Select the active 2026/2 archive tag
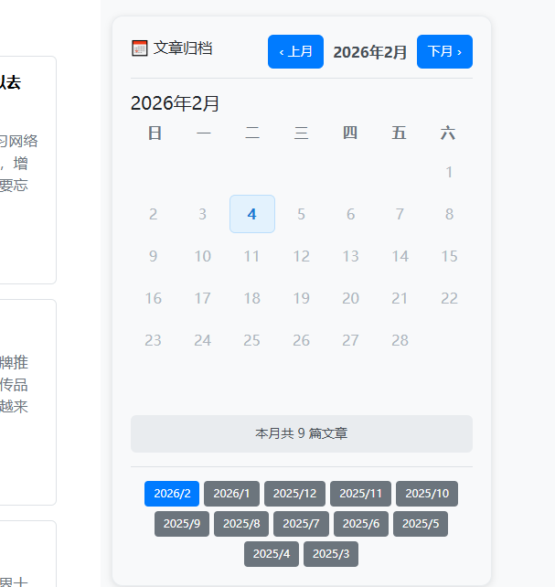The height and width of the screenshot is (587, 555). coord(172,494)
